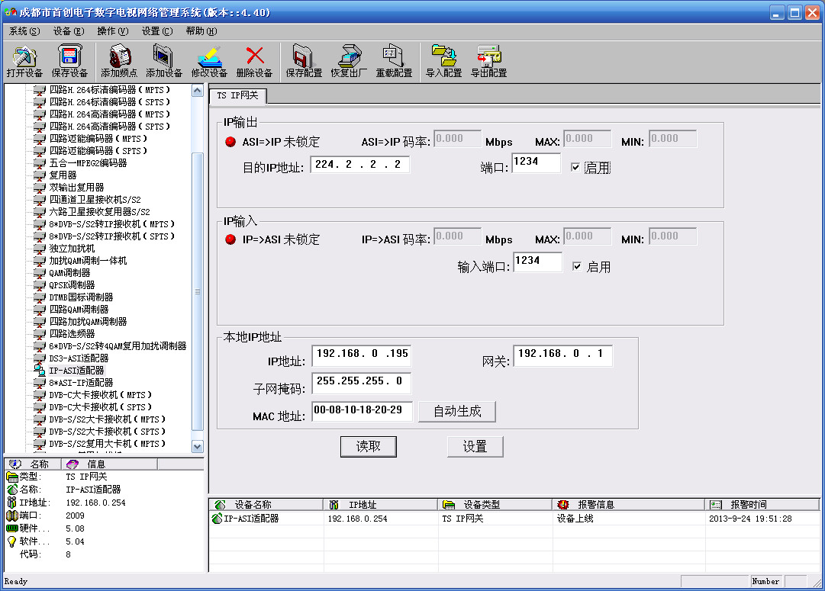Screen dimensions: 825x591
Task: Click the device tree scrollbar up arrow
Action: pyautogui.click(x=198, y=91)
